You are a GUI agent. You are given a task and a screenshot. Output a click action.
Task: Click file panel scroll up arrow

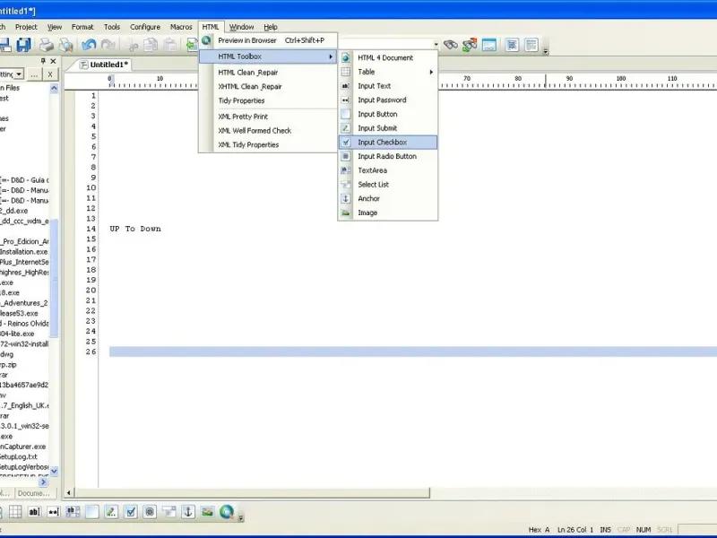point(54,88)
